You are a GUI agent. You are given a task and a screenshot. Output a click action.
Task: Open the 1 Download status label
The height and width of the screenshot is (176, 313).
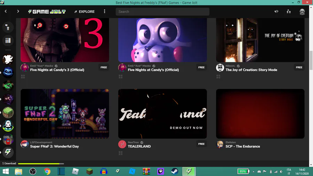click(x=9, y=163)
